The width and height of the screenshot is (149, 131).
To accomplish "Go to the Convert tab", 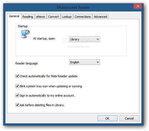I will (x=54, y=17).
